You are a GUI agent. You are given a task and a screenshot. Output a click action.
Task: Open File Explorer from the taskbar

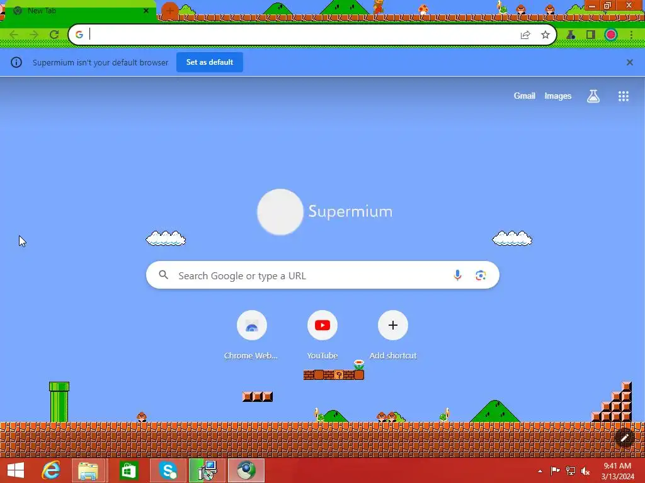88,470
